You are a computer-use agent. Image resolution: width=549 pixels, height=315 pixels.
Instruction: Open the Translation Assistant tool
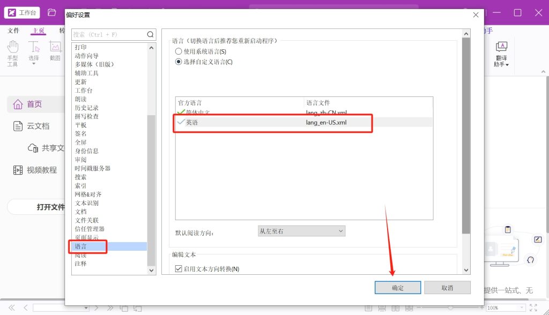click(x=501, y=54)
